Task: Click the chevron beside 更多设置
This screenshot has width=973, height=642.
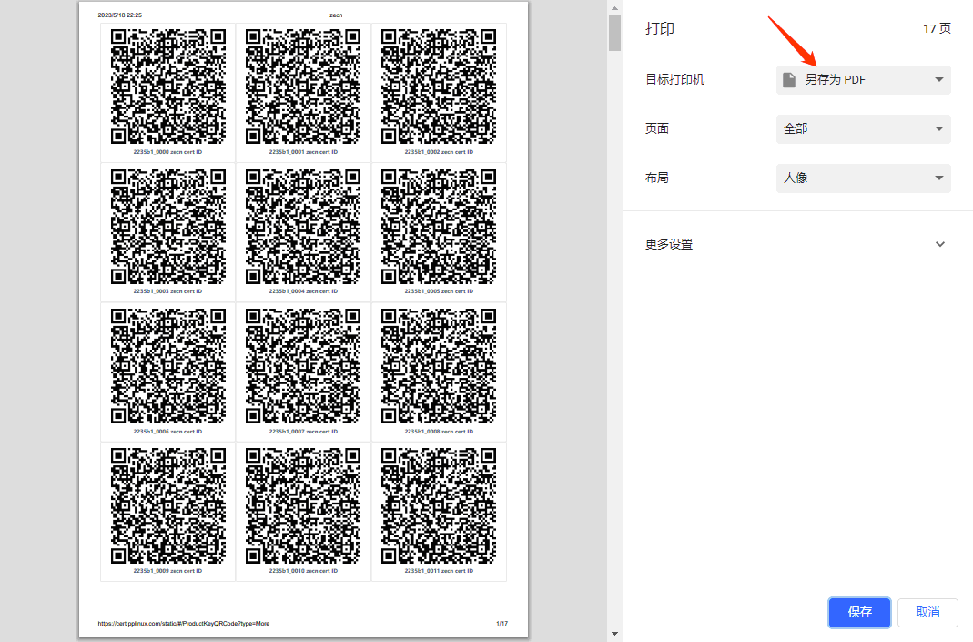Action: tap(940, 244)
